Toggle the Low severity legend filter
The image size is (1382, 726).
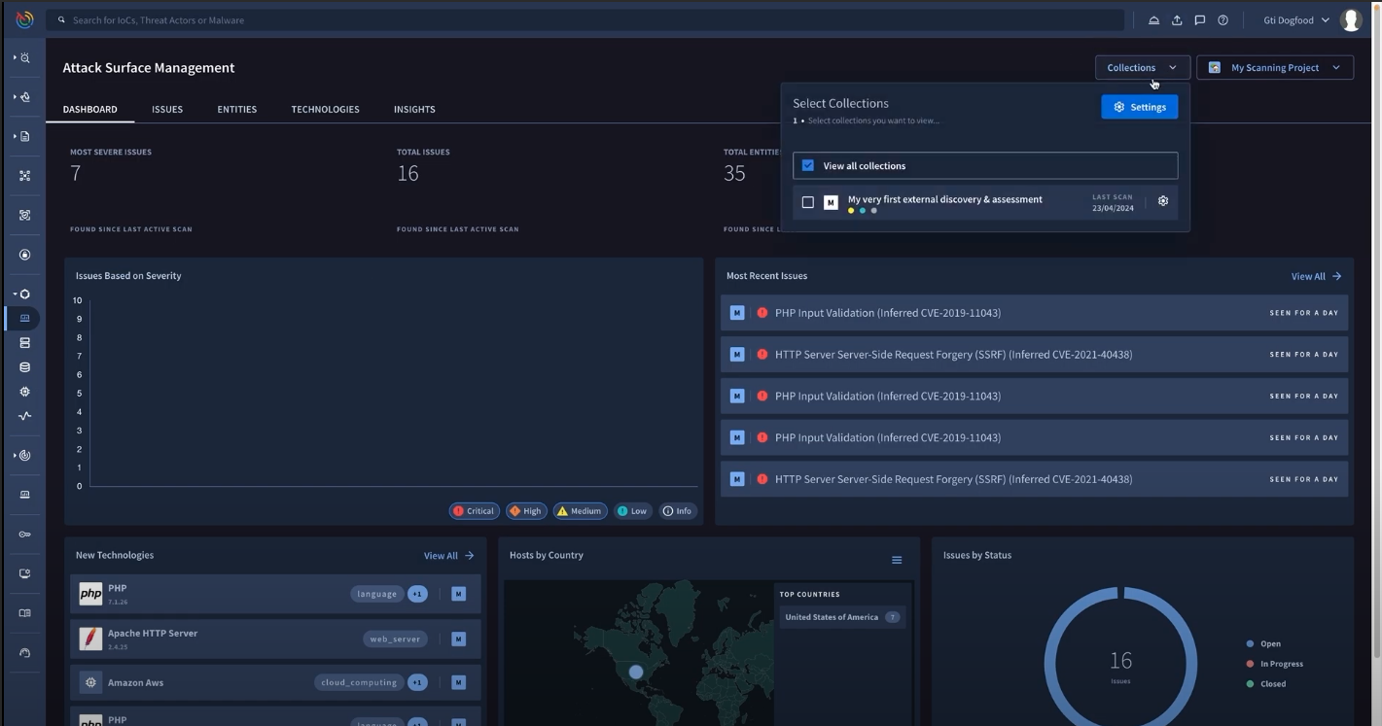pos(632,510)
